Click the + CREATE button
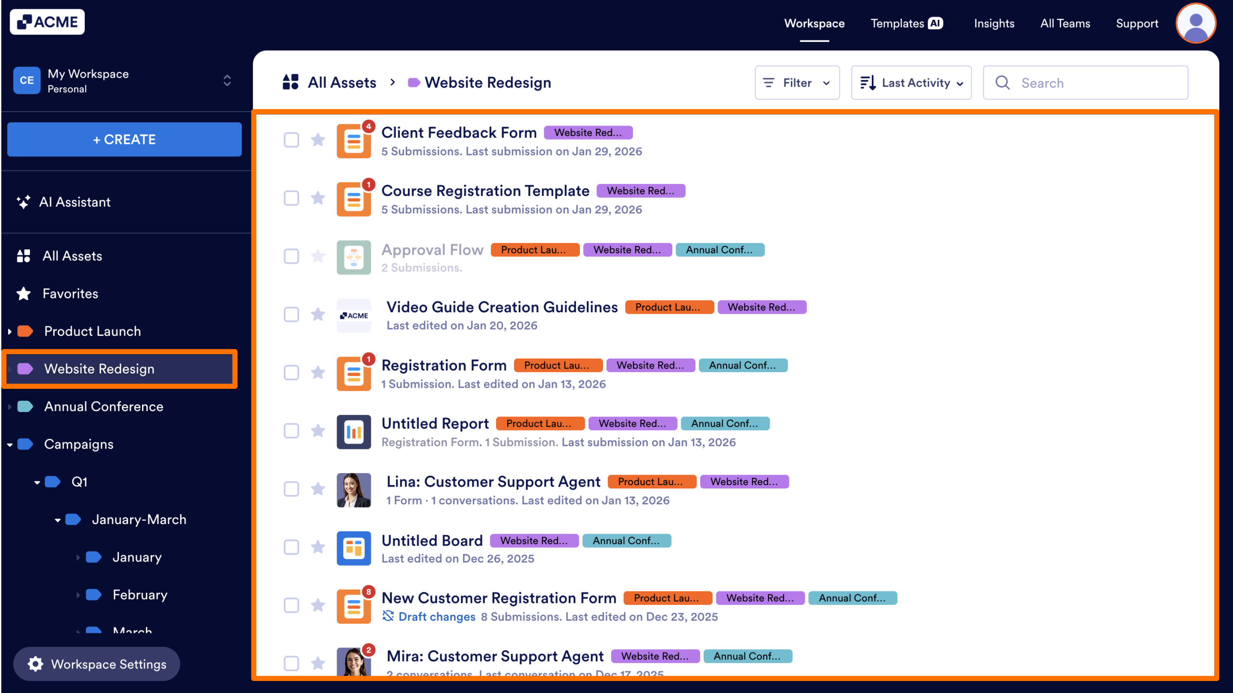Screen dimensions: 1233x693 [124, 140]
